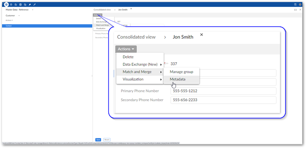Select Manage group in the submenu

pyautogui.click(x=181, y=72)
